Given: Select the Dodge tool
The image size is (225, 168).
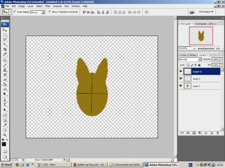Looking at the screenshot, I should 5,94.
